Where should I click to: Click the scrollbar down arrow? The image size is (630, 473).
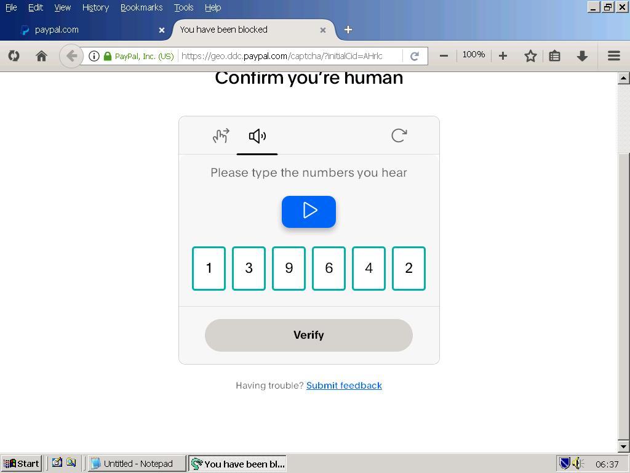click(x=623, y=446)
